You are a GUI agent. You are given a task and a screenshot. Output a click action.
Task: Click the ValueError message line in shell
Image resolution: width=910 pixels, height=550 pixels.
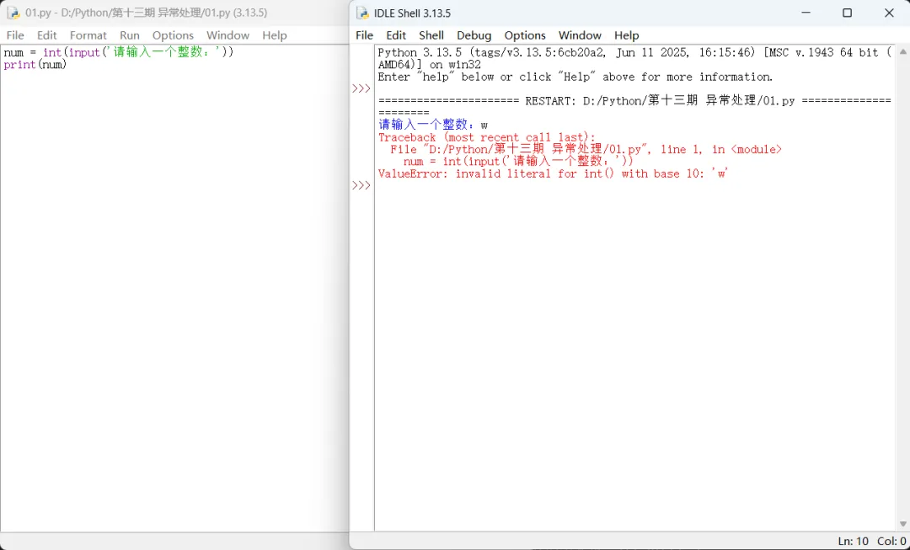pyautogui.click(x=553, y=174)
